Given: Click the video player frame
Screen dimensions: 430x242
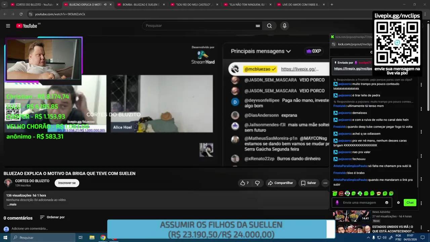Looking at the screenshot, I should pos(167,101).
